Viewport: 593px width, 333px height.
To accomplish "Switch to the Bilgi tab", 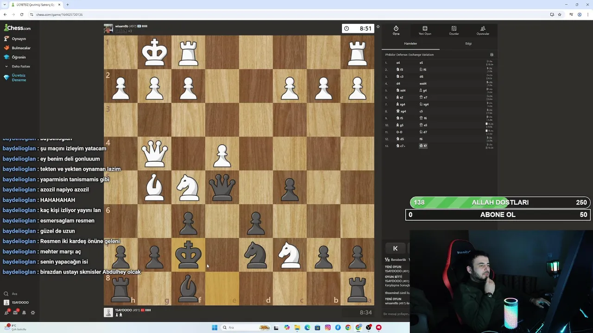I will point(468,43).
